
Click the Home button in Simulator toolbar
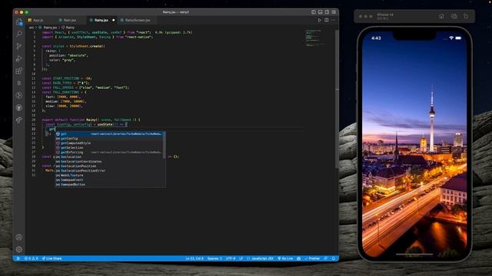[441, 16]
